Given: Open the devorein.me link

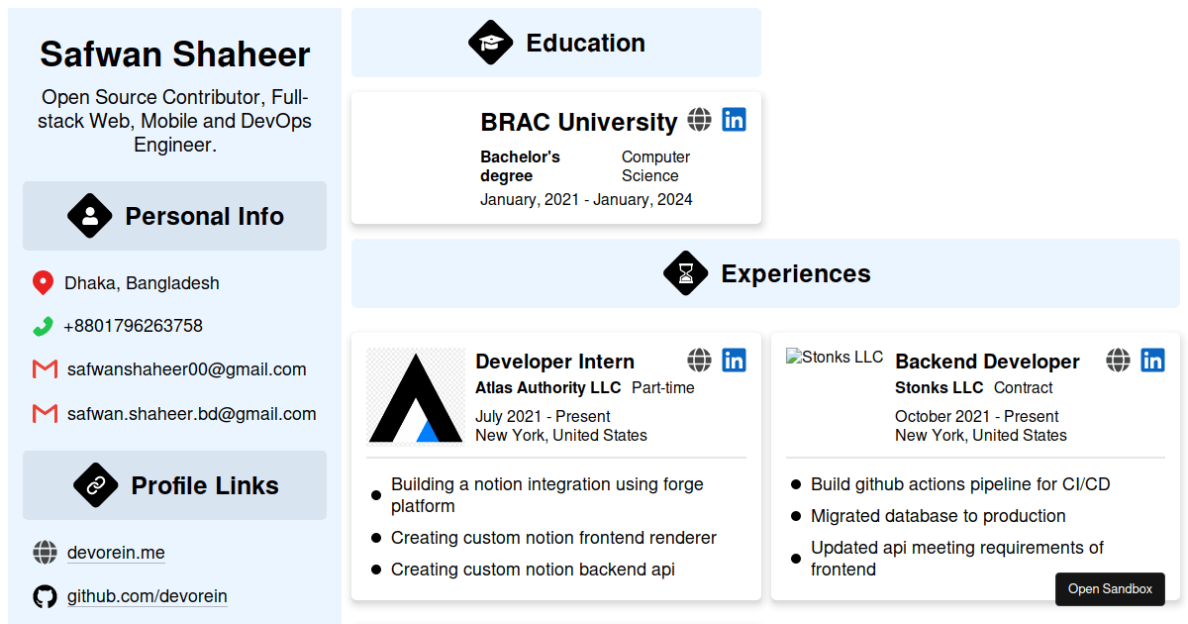Looking at the screenshot, I should click(x=116, y=553).
